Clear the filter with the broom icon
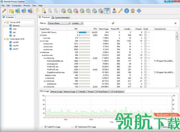The width and height of the screenshot is (180, 132). click(x=113, y=23)
